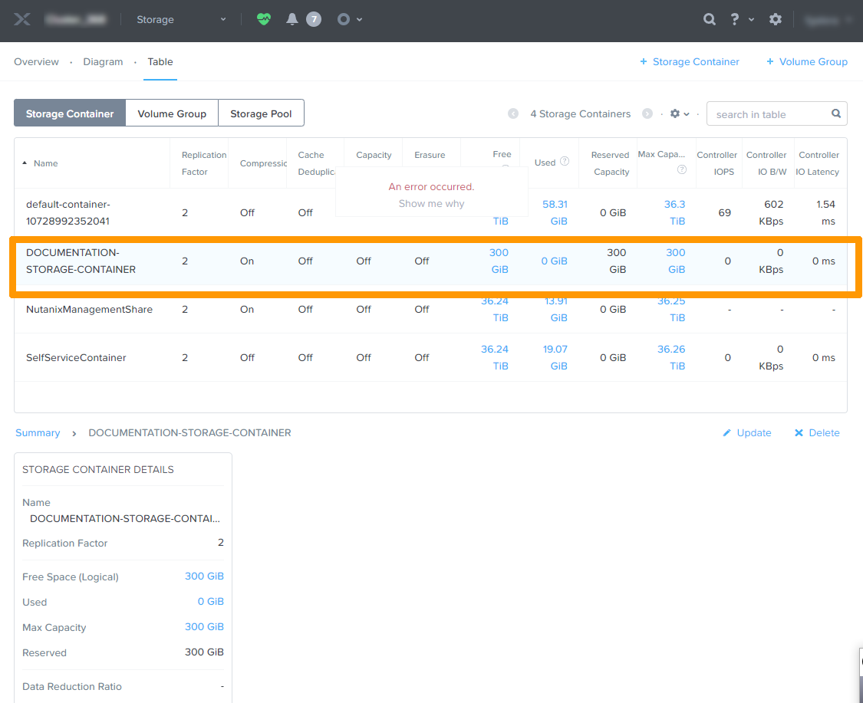The image size is (863, 703).
Task: Click the help icon beside Used column
Action: click(565, 162)
